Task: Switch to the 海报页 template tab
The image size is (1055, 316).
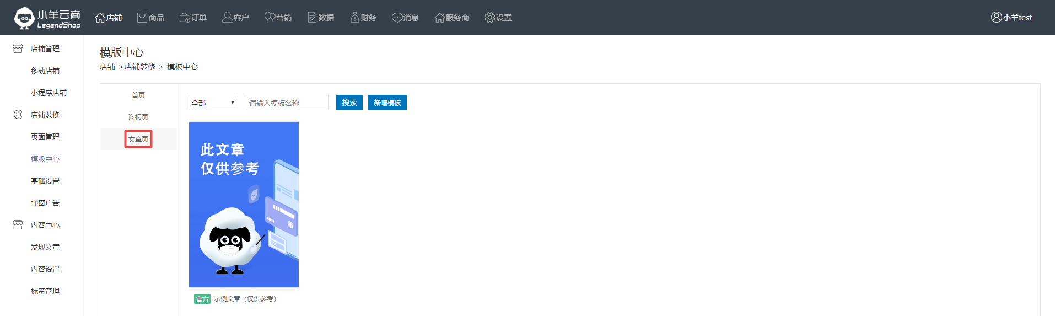Action: 138,117
